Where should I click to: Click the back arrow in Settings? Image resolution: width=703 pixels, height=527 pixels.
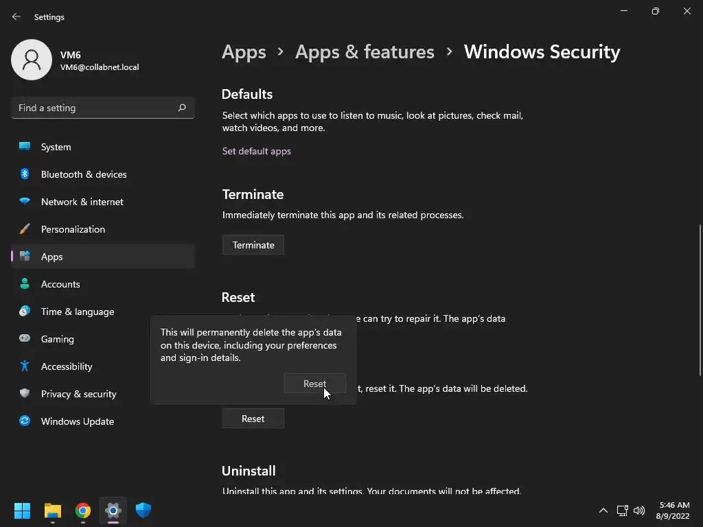(x=16, y=16)
